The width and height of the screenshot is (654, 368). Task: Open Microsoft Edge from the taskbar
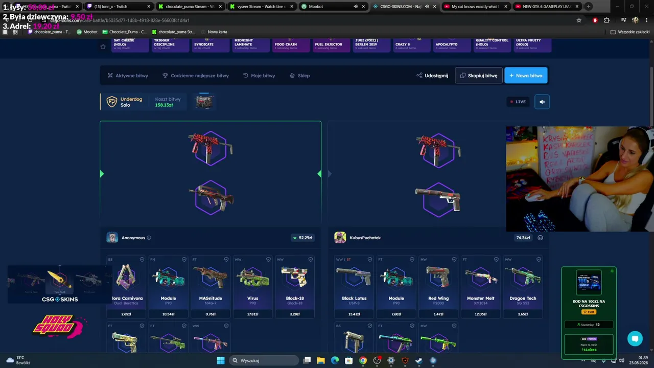[x=335, y=360]
